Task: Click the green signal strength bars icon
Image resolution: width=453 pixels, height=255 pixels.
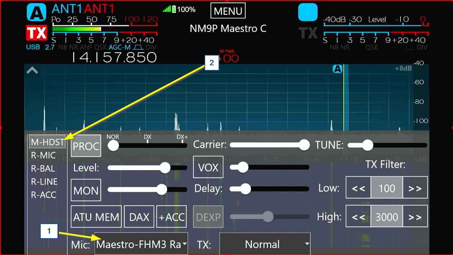Action: 167,9
